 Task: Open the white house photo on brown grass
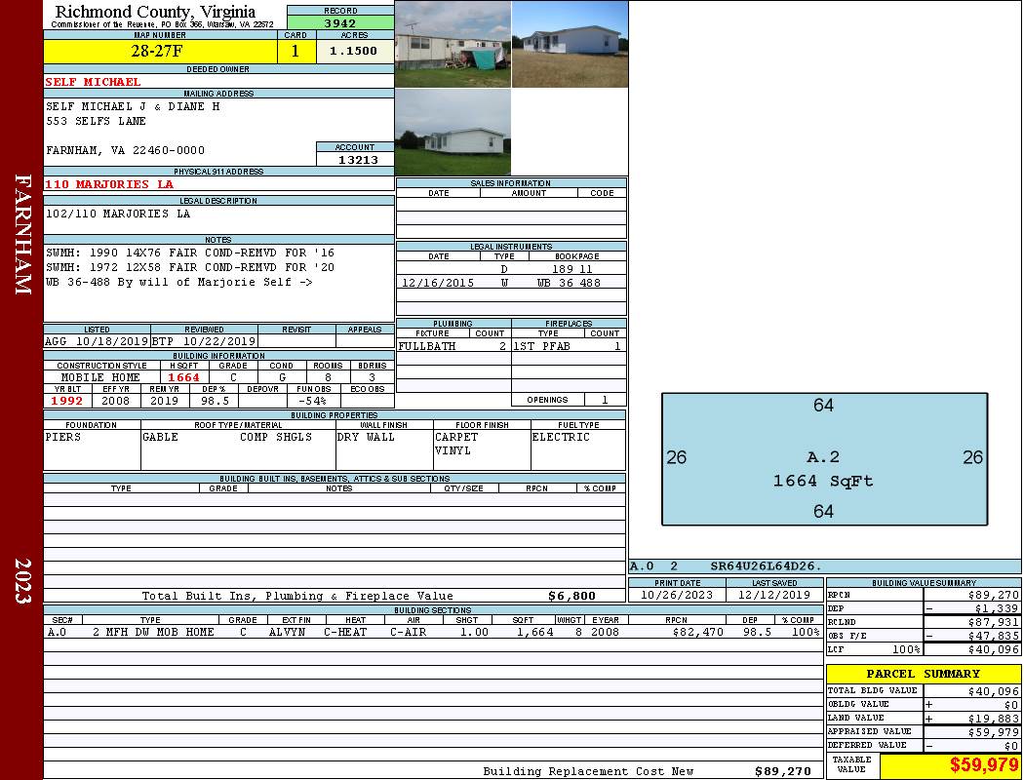[x=570, y=44]
